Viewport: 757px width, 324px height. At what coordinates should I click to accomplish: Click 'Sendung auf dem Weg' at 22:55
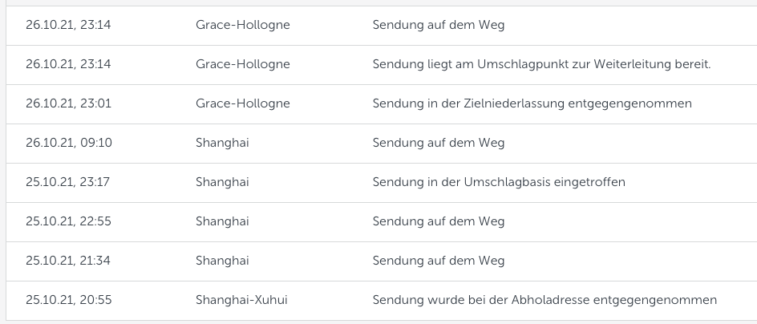pyautogui.click(x=438, y=221)
